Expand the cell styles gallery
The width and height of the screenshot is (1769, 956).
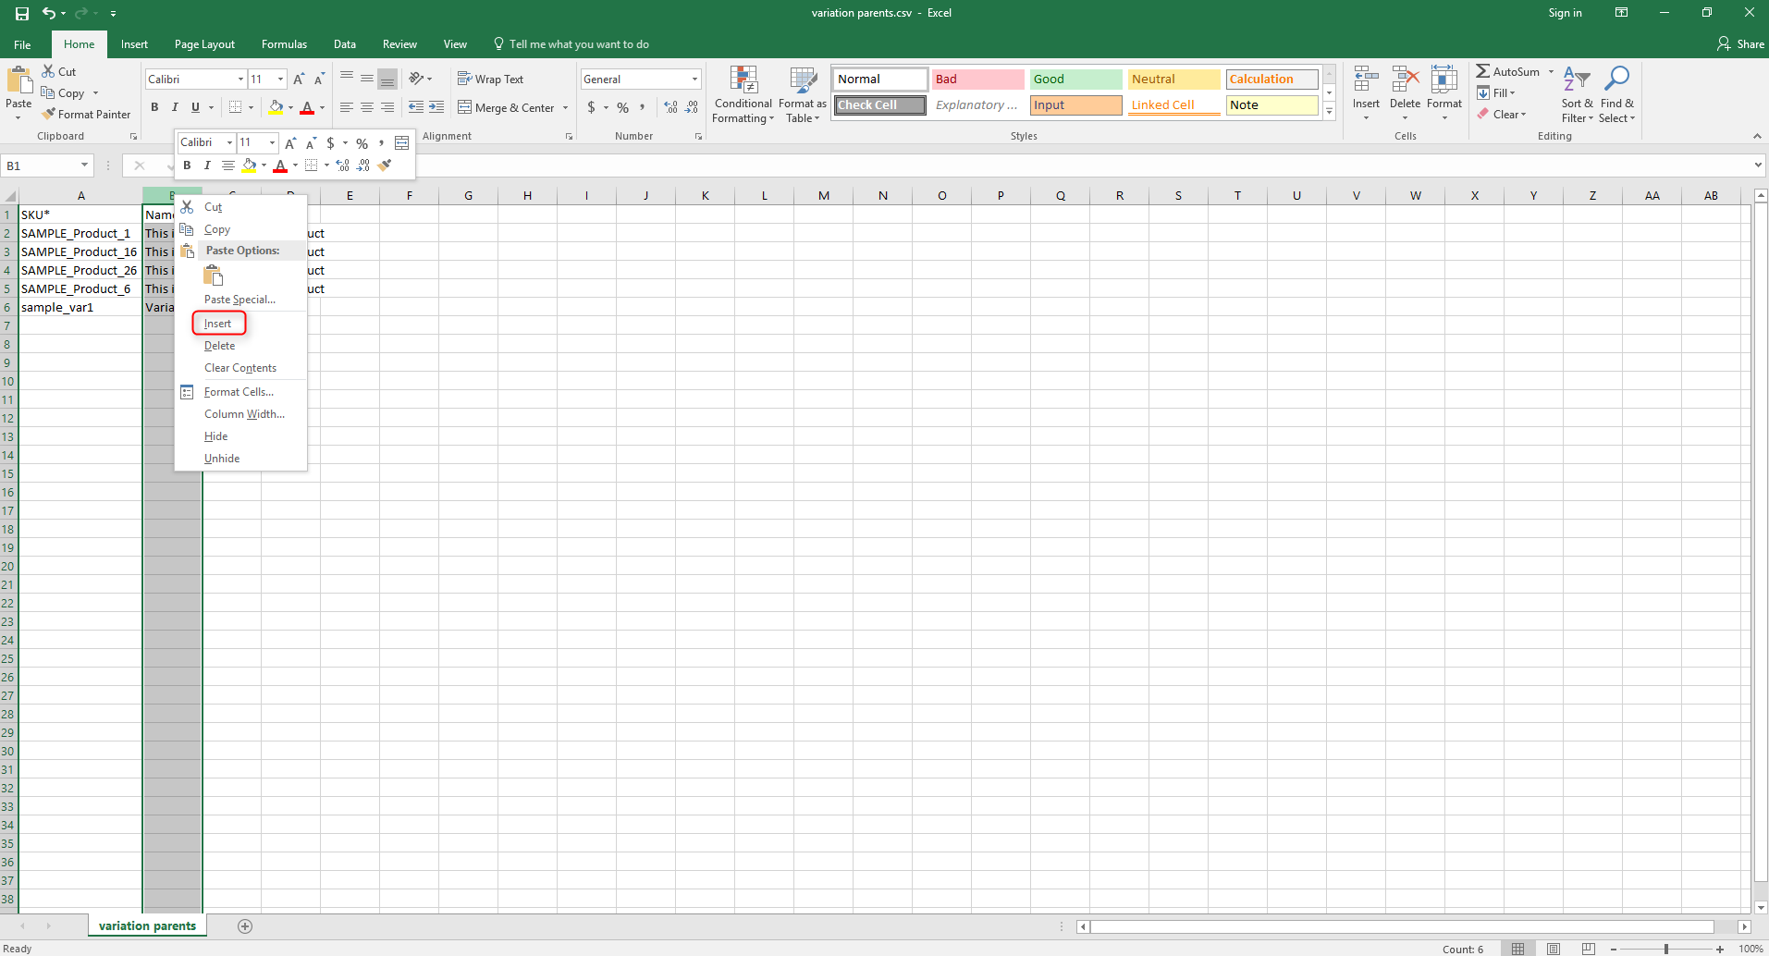[1329, 111]
